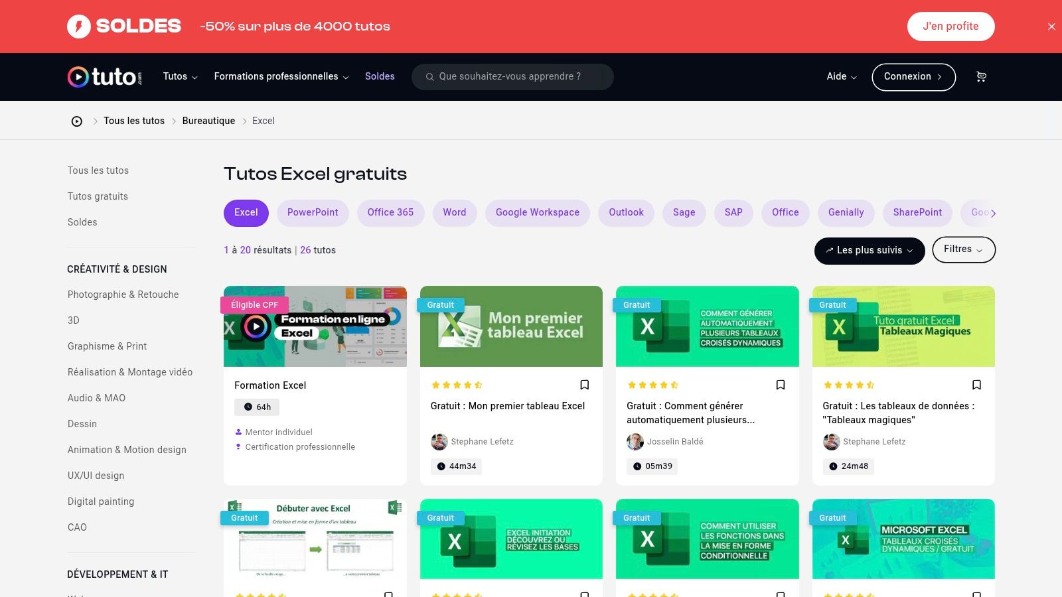
Task: Select the Office 365 category chip
Action: (390, 213)
